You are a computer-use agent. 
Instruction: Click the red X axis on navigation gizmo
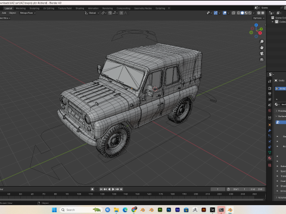coord(260,33)
